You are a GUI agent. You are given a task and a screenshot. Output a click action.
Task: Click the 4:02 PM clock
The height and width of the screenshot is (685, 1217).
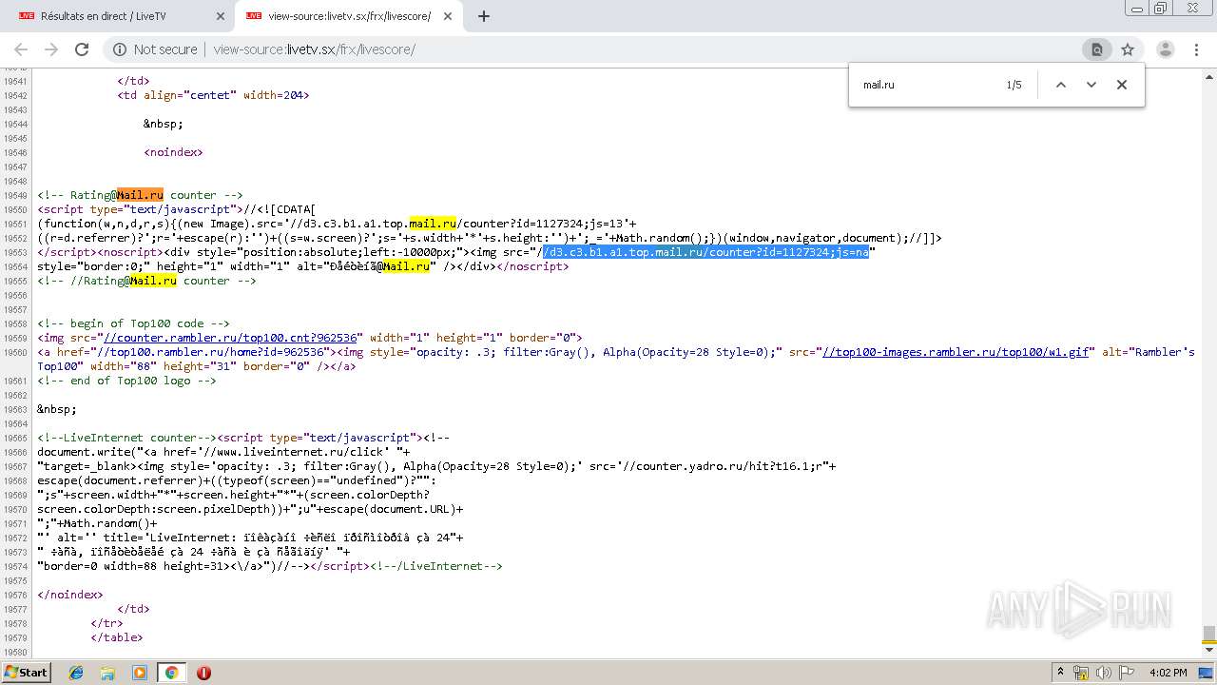[x=1168, y=673]
